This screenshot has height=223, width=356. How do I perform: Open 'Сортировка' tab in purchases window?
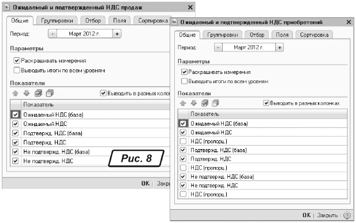[314, 35]
